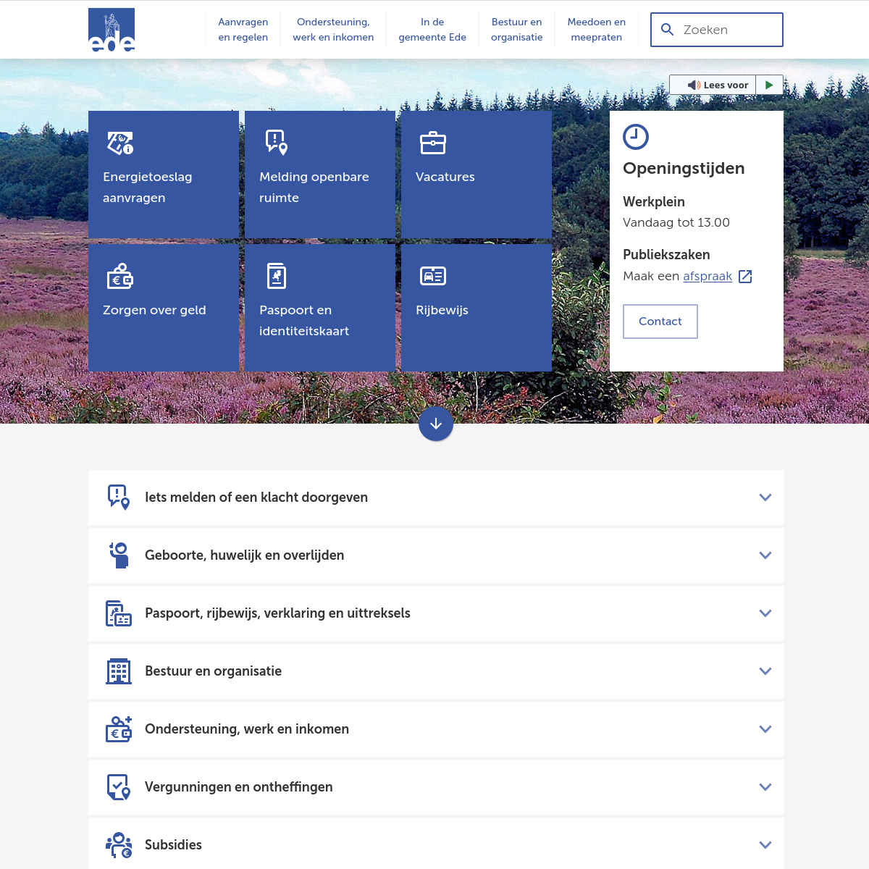Image resolution: width=869 pixels, height=869 pixels.
Task: Click the Vacatures briefcase icon
Action: tap(433, 143)
